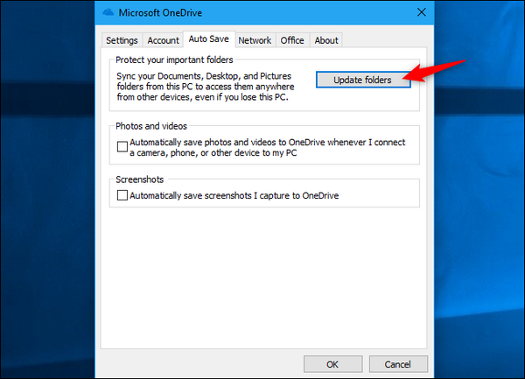Show the About tab
Image resolution: width=525 pixels, height=379 pixels.
tap(326, 40)
